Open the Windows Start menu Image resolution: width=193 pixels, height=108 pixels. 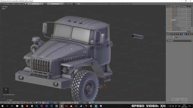point(2,106)
